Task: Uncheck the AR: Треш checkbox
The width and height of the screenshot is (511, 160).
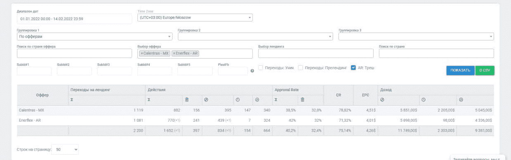Action: pyautogui.click(x=353, y=68)
